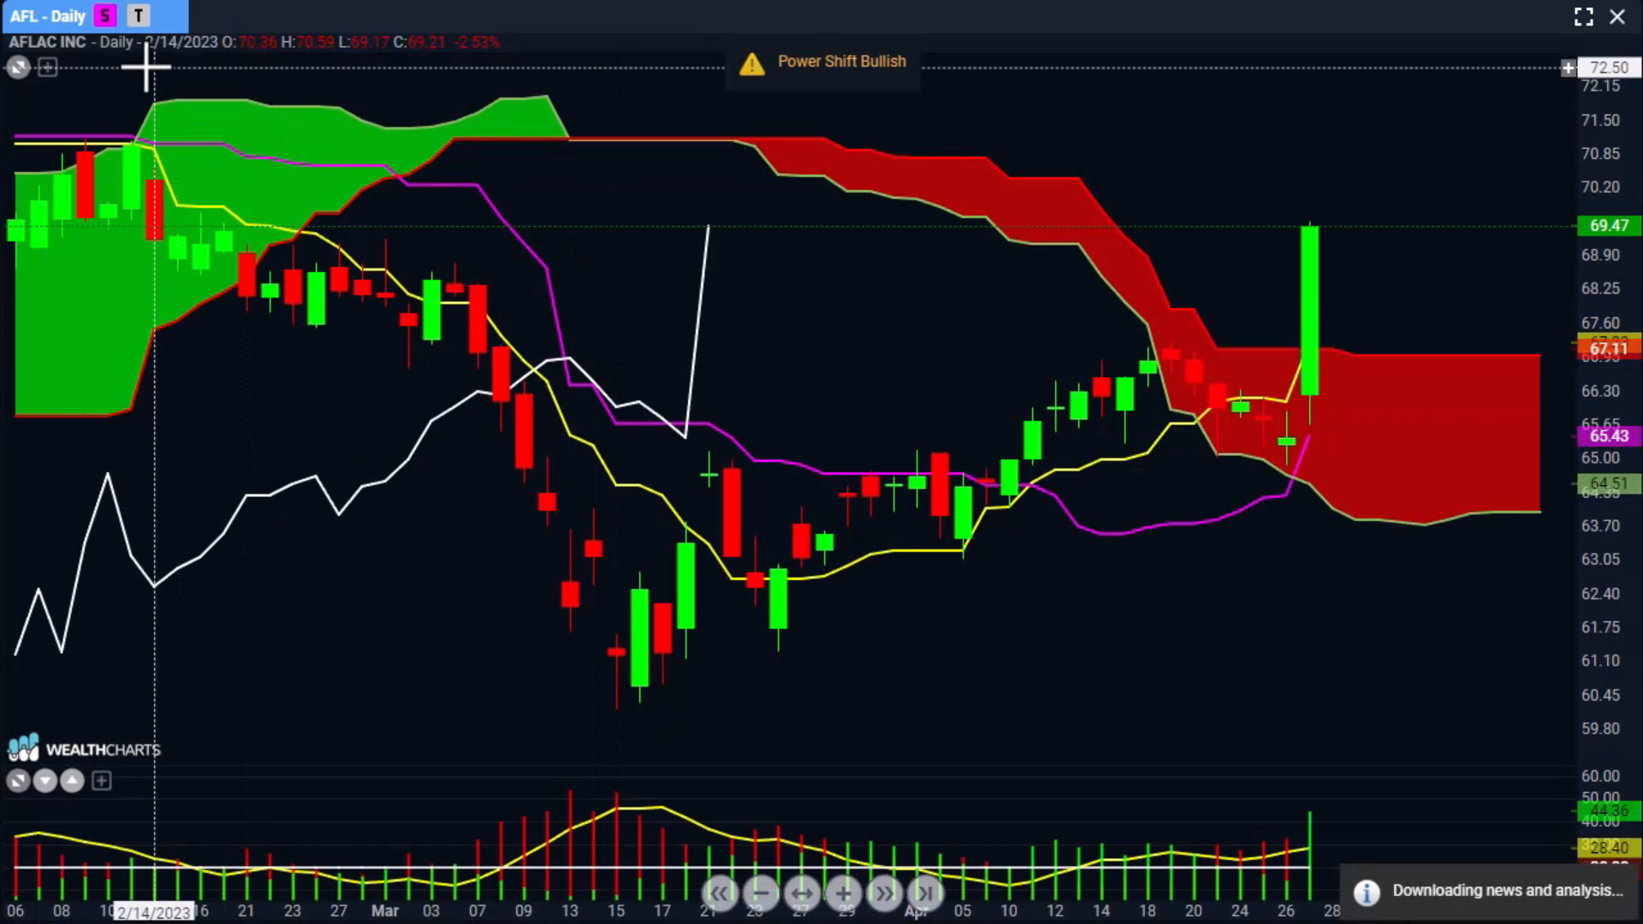Close the AFL chart window
1643x924 pixels.
click(x=1617, y=16)
